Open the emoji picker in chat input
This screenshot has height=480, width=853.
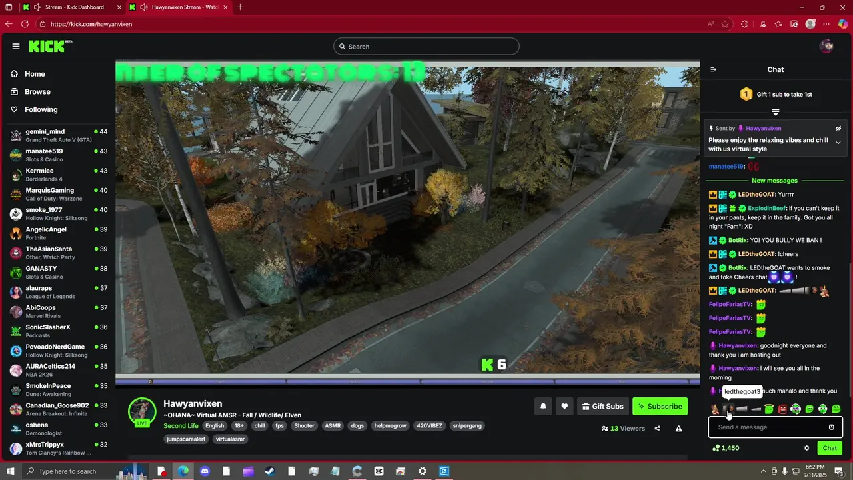[x=832, y=427]
